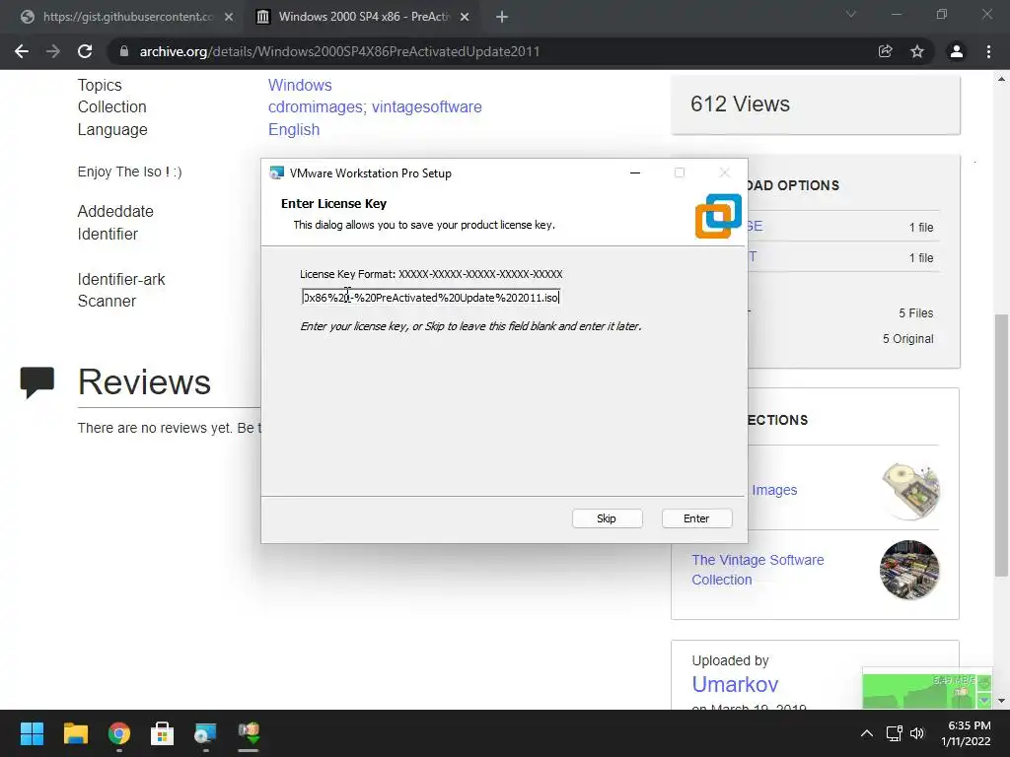Open Chrome's three-dot menu
This screenshot has width=1010, height=757.
coord(988,51)
